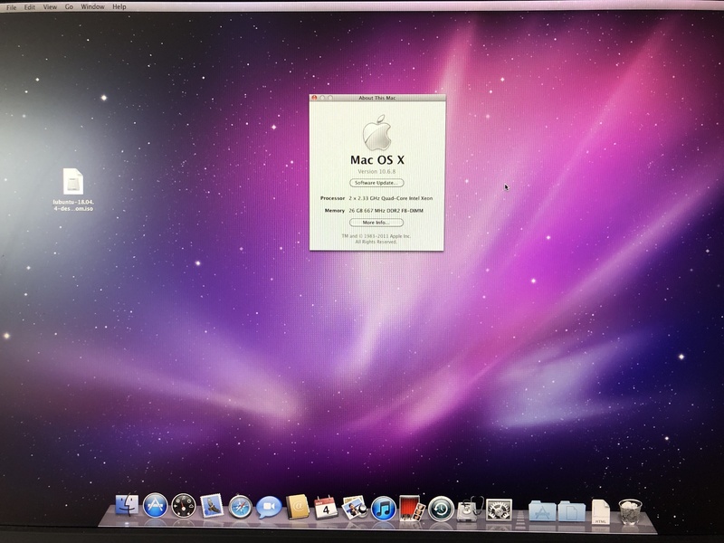
Task: Launch the App Store from the Dock
Action: pyautogui.click(x=155, y=506)
